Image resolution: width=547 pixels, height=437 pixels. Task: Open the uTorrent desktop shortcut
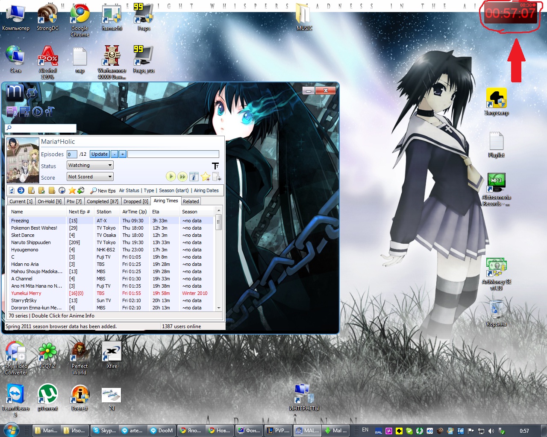click(47, 397)
